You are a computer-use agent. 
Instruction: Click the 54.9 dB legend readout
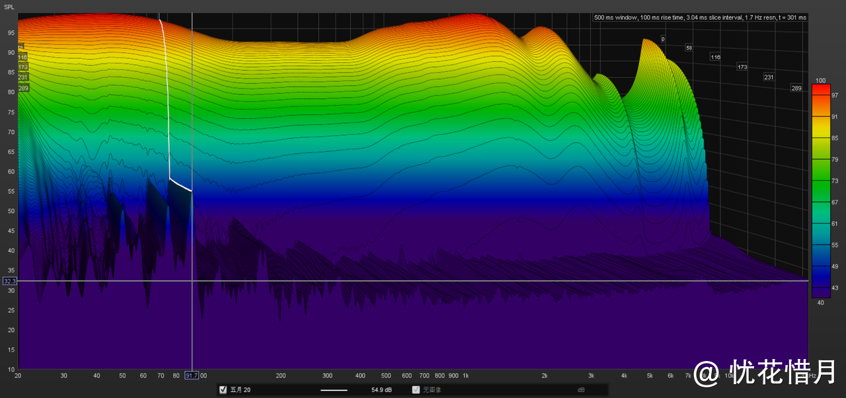[382, 390]
